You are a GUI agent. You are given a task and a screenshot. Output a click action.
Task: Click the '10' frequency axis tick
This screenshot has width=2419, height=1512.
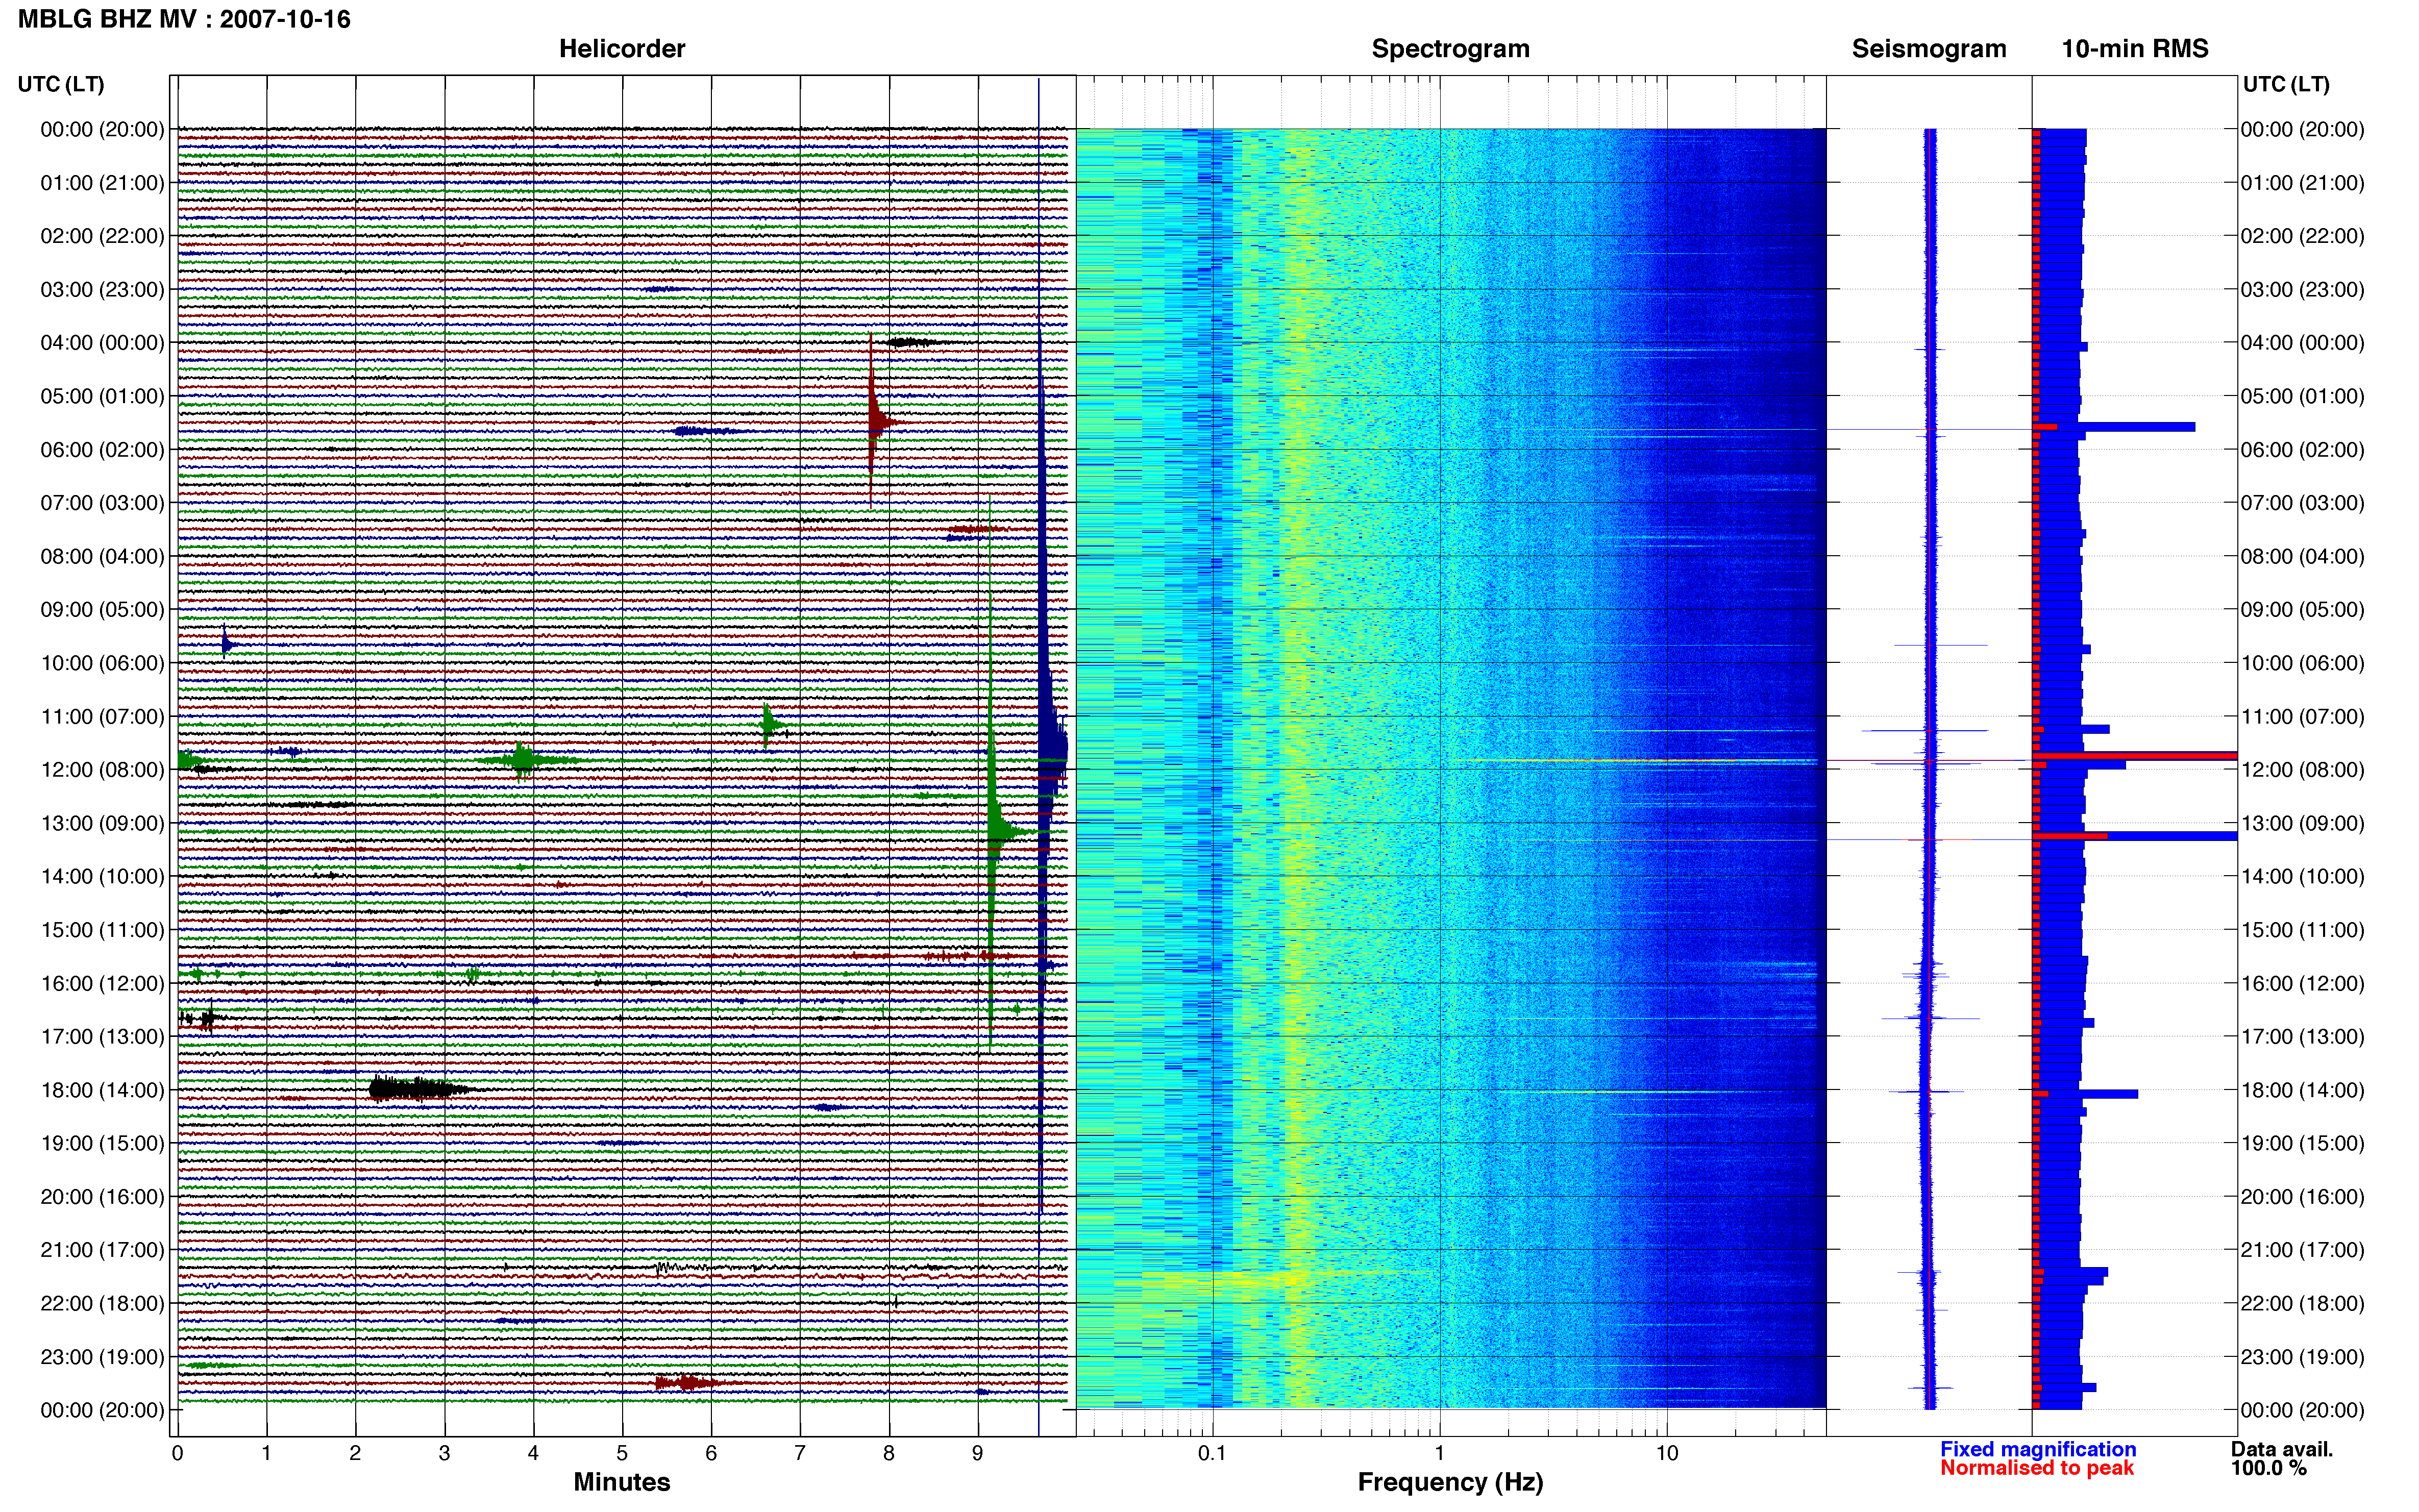1667,1453
